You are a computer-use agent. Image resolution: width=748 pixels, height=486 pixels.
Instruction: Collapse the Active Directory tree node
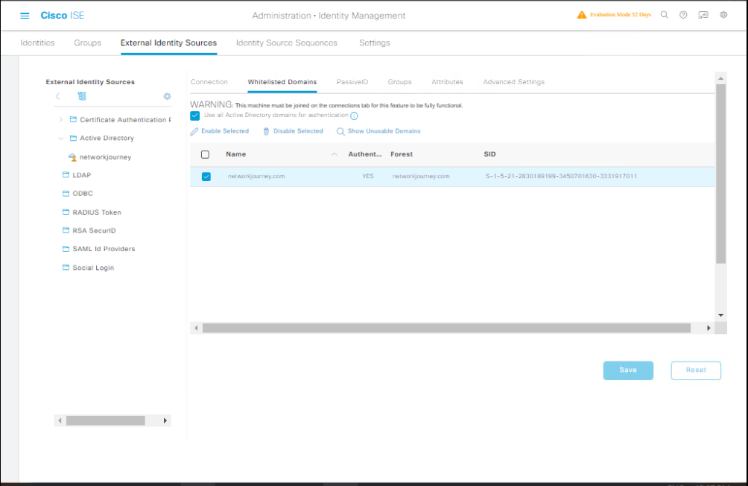click(x=60, y=138)
